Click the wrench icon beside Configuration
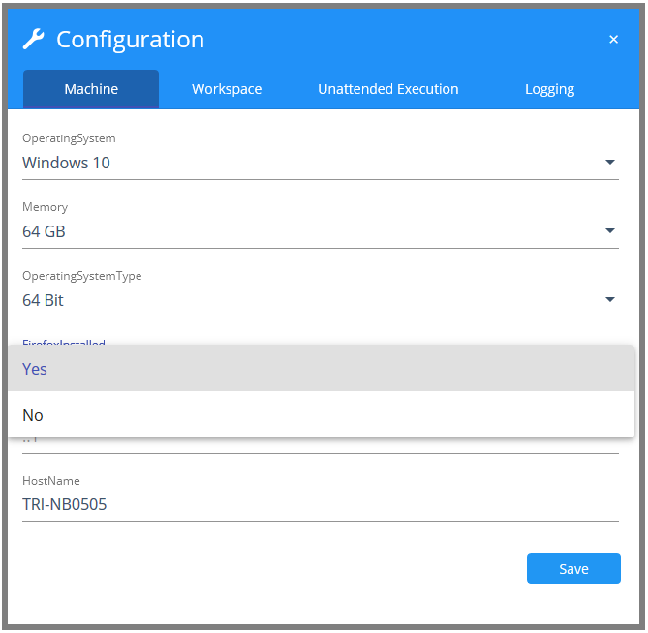Image resolution: width=648 pixels, height=633 pixels. [x=33, y=39]
